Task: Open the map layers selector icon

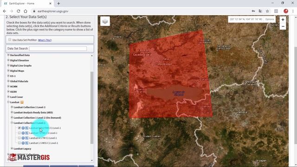Action: [x=105, y=21]
